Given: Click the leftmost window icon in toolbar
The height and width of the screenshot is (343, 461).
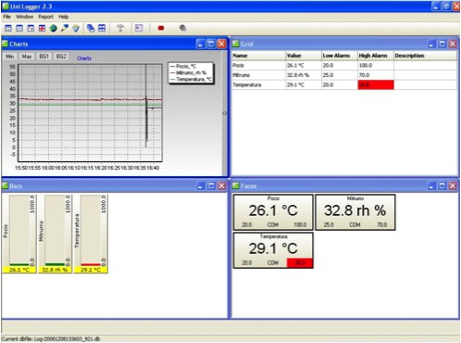Looking at the screenshot, I should [x=8, y=29].
